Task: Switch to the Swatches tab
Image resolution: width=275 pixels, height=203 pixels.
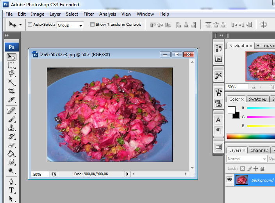Action: tap(257, 99)
